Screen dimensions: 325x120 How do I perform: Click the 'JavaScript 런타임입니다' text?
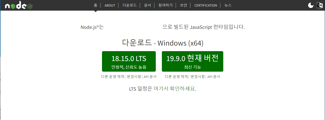[x=217, y=27]
